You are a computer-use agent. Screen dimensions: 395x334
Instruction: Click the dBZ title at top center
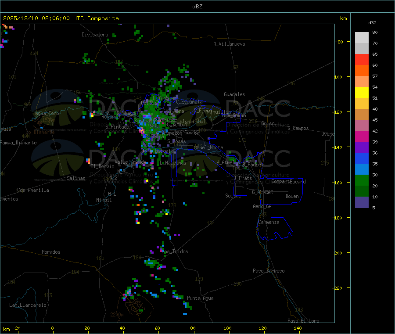point(197,7)
